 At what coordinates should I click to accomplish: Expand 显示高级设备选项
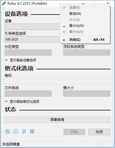click(x=20, y=60)
